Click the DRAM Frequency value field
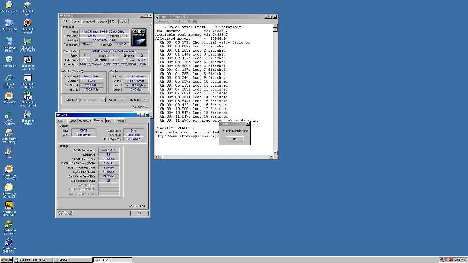Viewport: 468px width, 263px height. click(109, 150)
